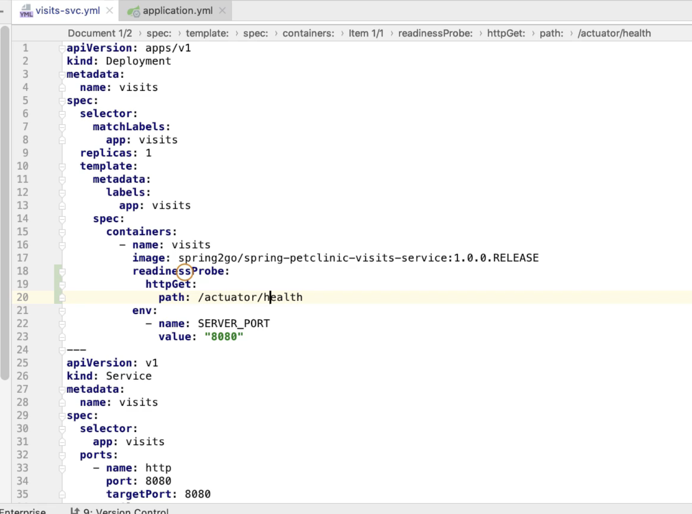This screenshot has width=692, height=514.
Task: Click the vertical scrollbar on the left edge
Action: point(5,200)
